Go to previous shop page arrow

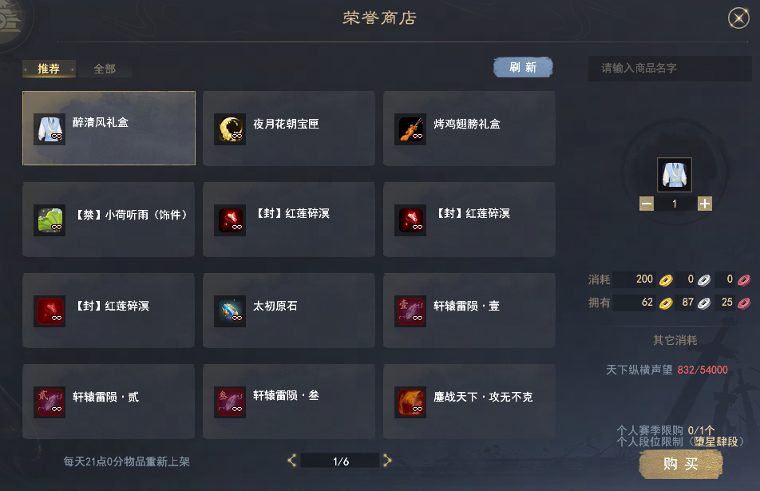point(292,461)
